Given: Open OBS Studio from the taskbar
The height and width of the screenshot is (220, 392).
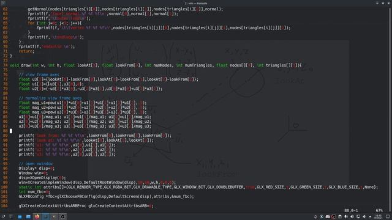Looking at the screenshot, I should click(62, 216).
